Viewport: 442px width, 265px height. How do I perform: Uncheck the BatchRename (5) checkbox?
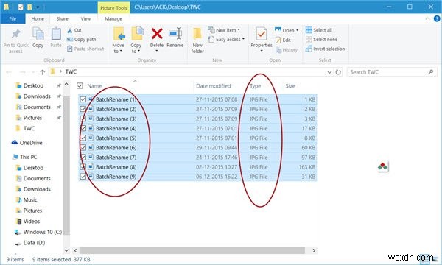(x=83, y=138)
